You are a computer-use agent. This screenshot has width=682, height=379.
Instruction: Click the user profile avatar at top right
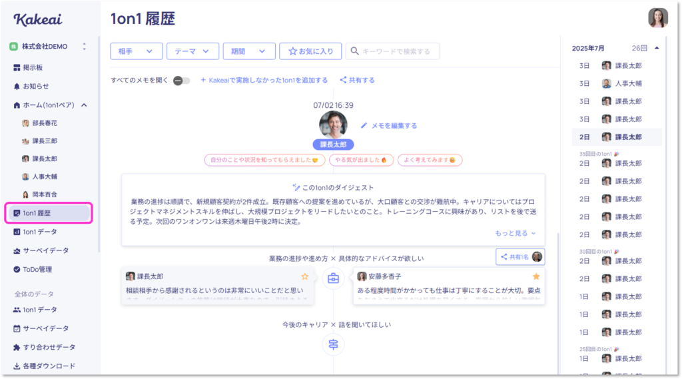(x=658, y=18)
